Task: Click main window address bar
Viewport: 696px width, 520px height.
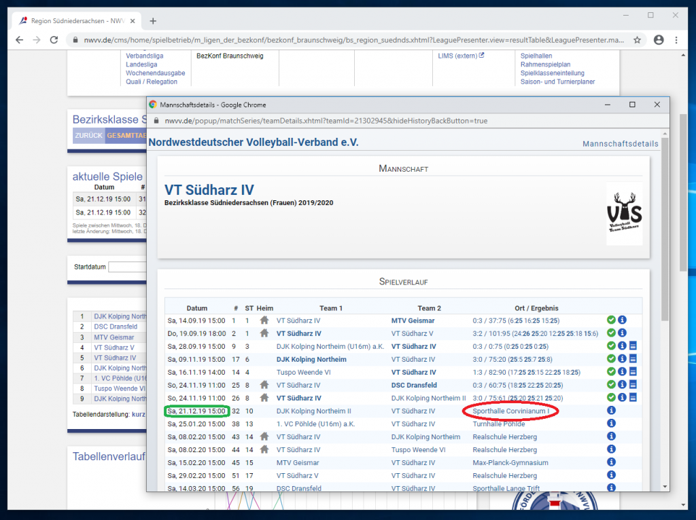Action: point(353,40)
